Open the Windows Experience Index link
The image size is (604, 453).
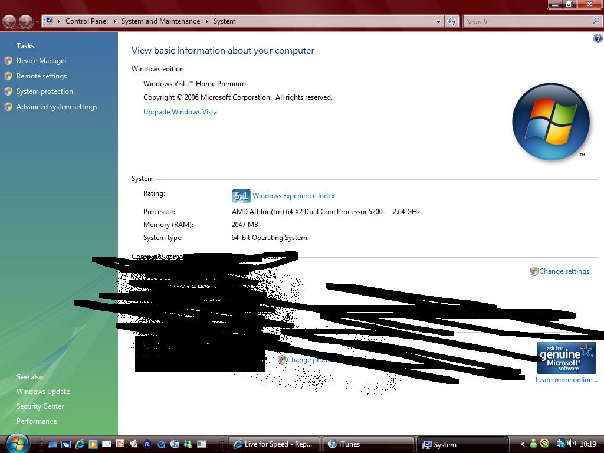294,196
